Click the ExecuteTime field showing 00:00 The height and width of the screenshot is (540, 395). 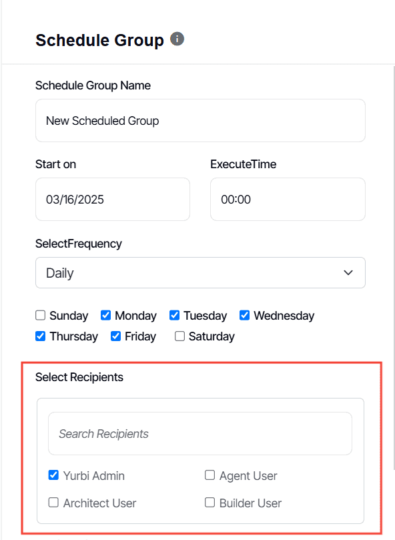click(288, 199)
